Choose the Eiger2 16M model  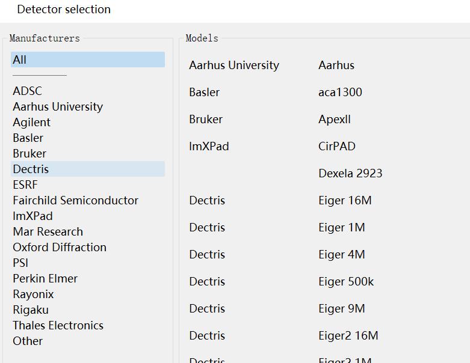point(348,335)
